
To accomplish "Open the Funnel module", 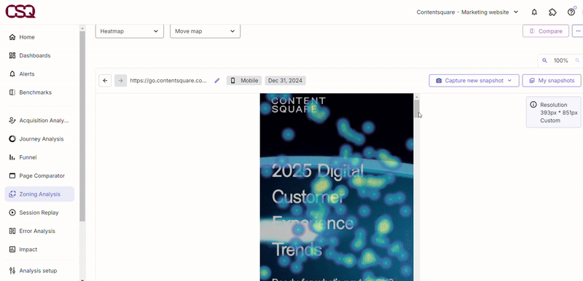I will tap(39, 157).
